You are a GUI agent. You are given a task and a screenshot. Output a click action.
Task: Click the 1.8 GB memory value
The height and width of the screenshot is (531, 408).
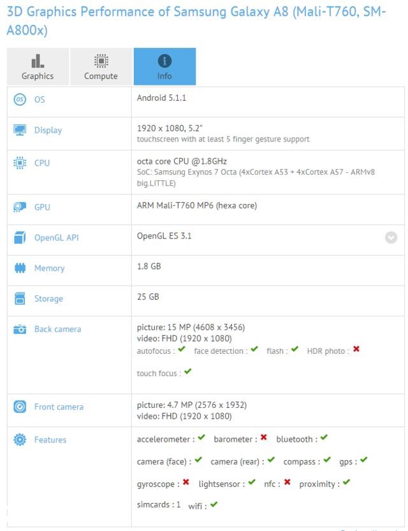149,266
